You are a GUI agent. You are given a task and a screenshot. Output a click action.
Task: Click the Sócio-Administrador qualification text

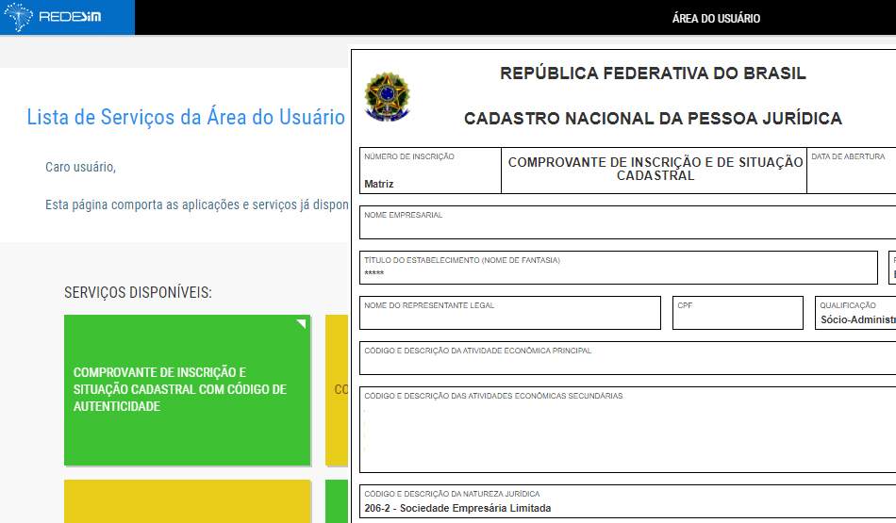858,319
